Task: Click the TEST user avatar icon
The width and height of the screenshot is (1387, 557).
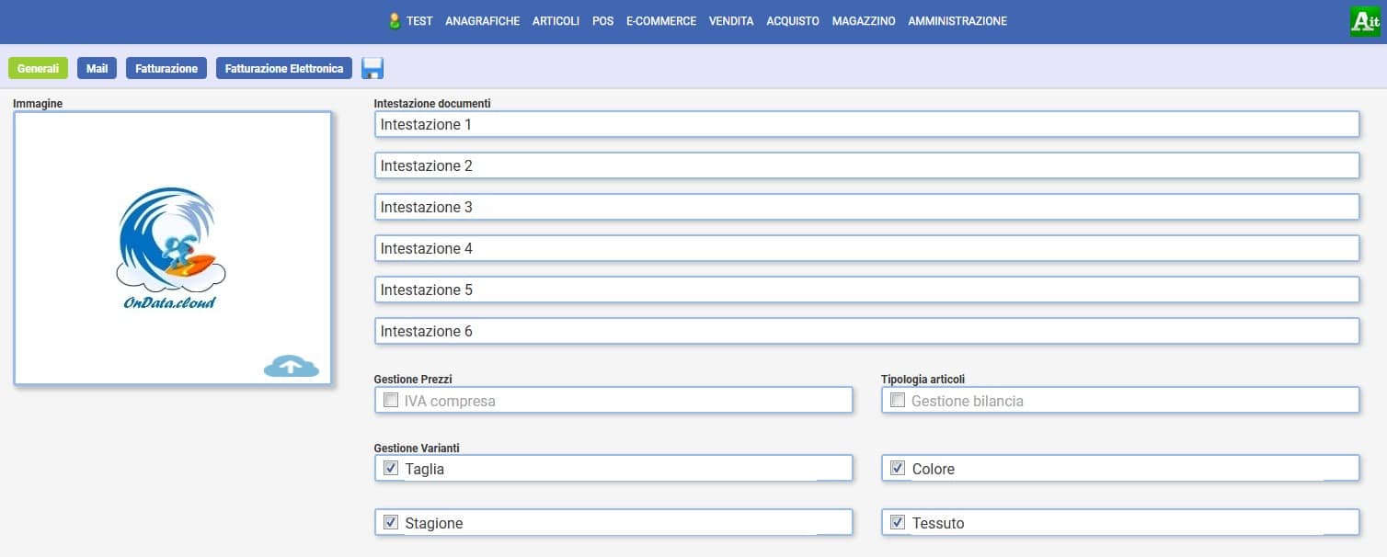Action: pyautogui.click(x=395, y=21)
